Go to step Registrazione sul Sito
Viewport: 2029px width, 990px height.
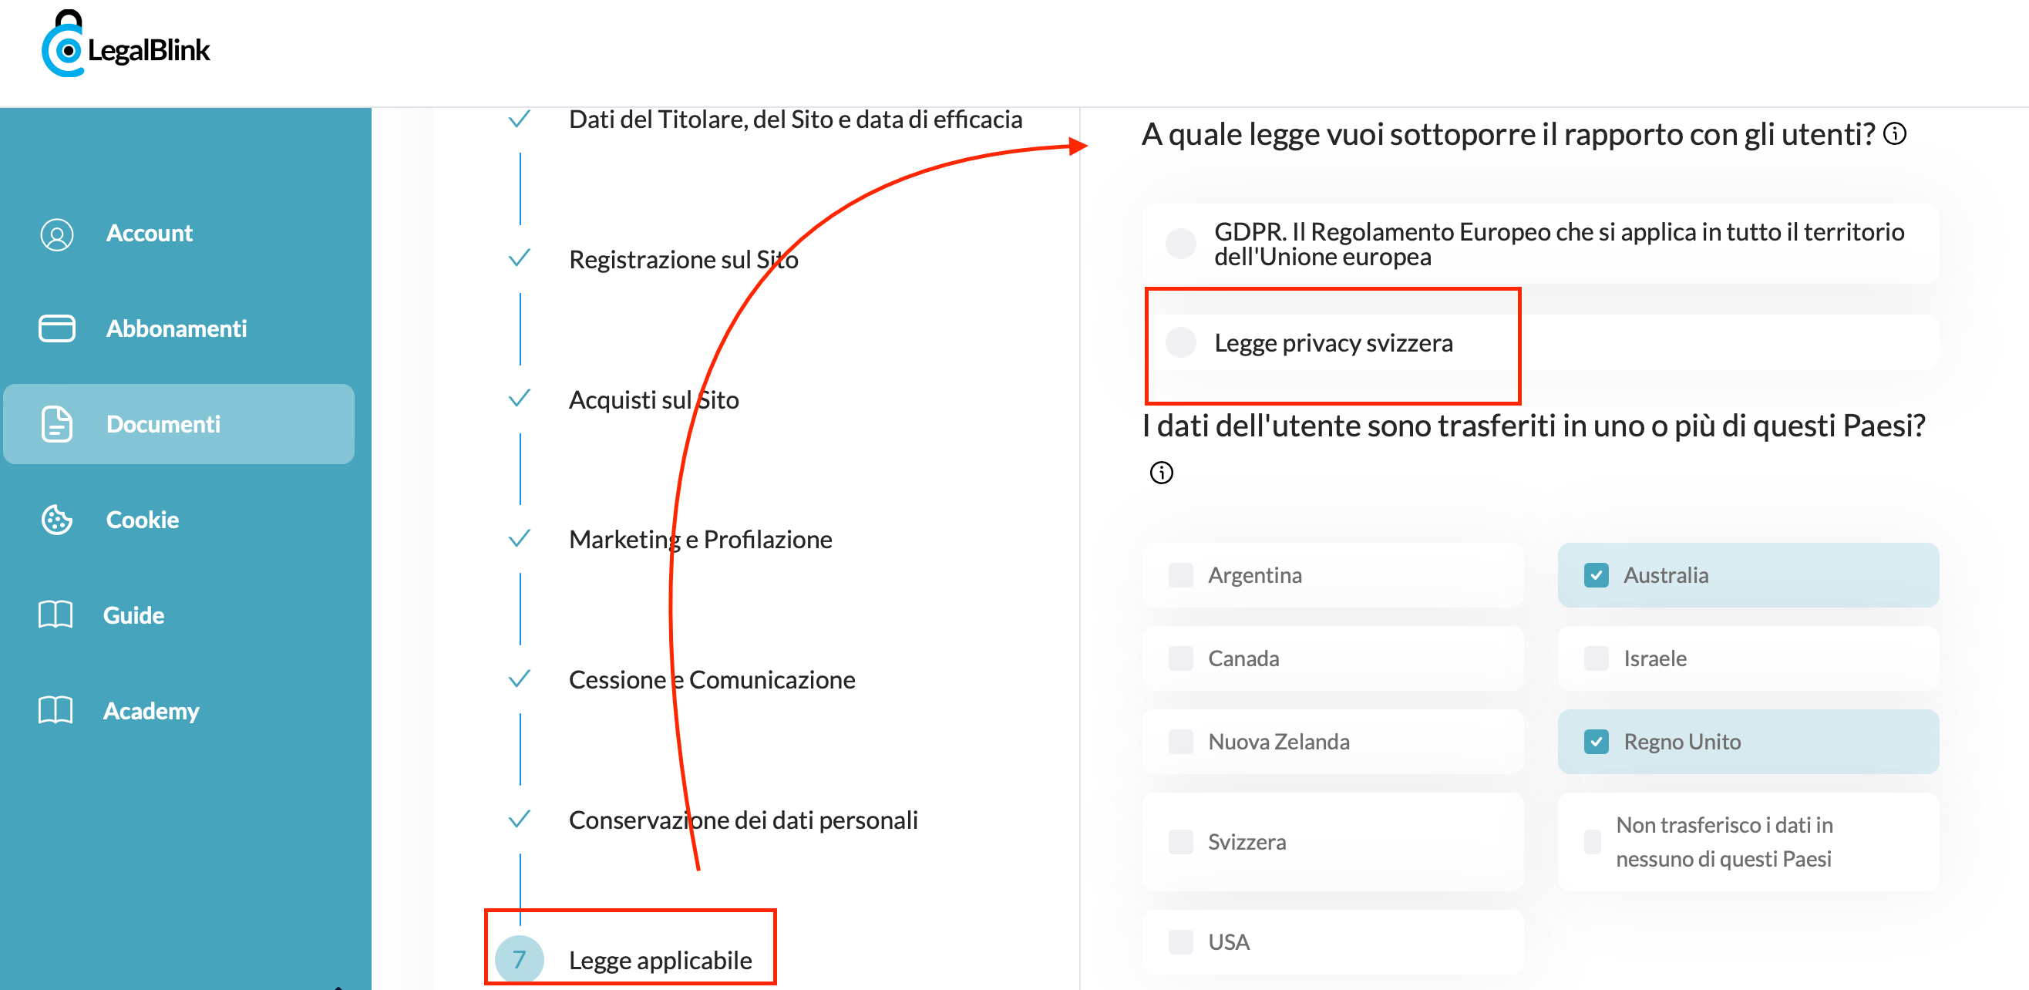coord(684,259)
